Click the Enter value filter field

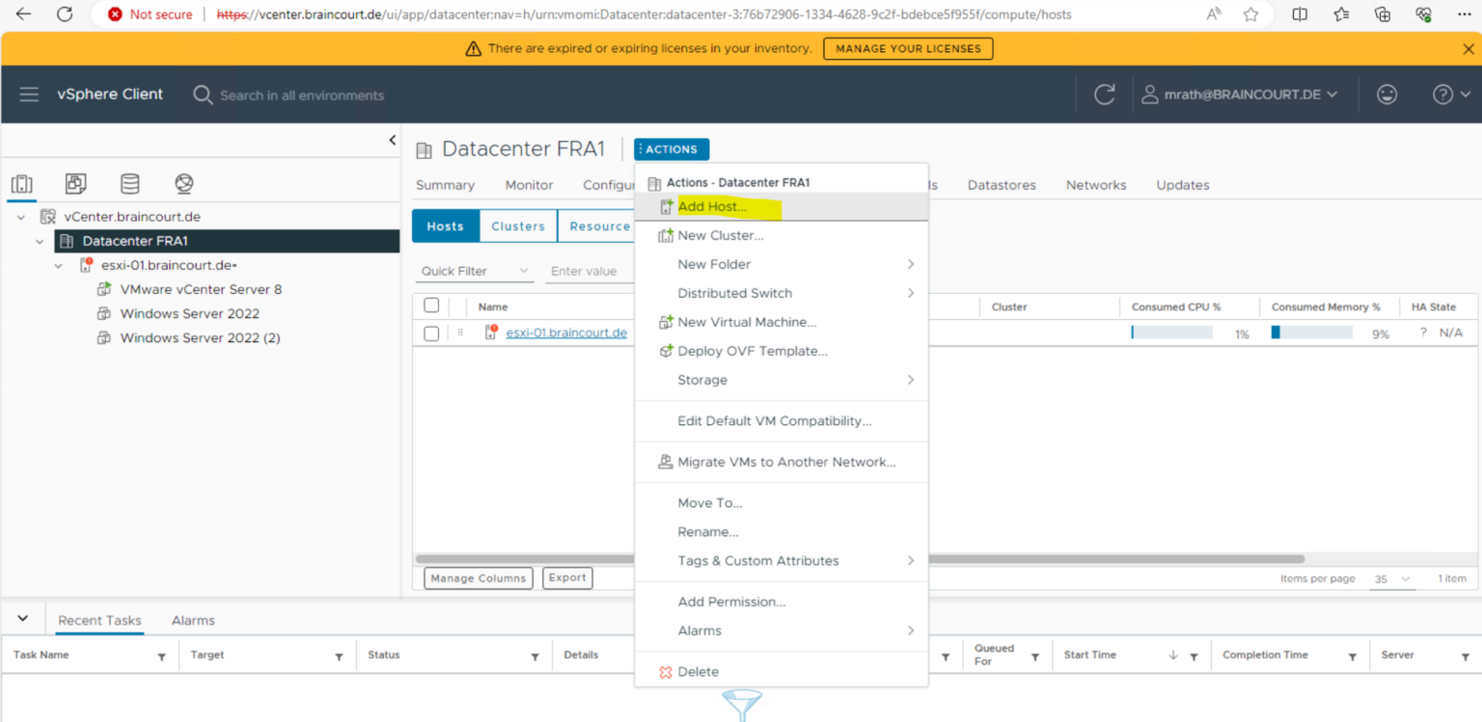coord(589,271)
